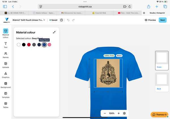Select the red colour swatch

tap(29, 45)
